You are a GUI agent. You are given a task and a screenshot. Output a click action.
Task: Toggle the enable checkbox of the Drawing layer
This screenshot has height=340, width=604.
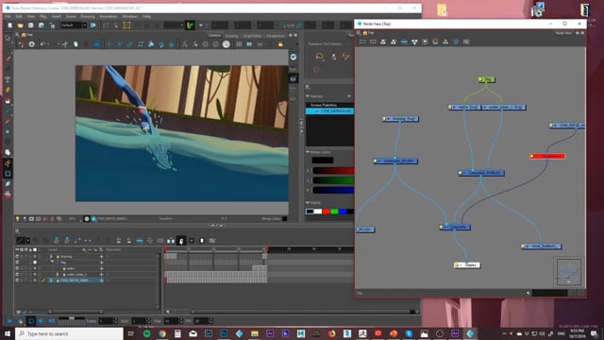coord(17,256)
